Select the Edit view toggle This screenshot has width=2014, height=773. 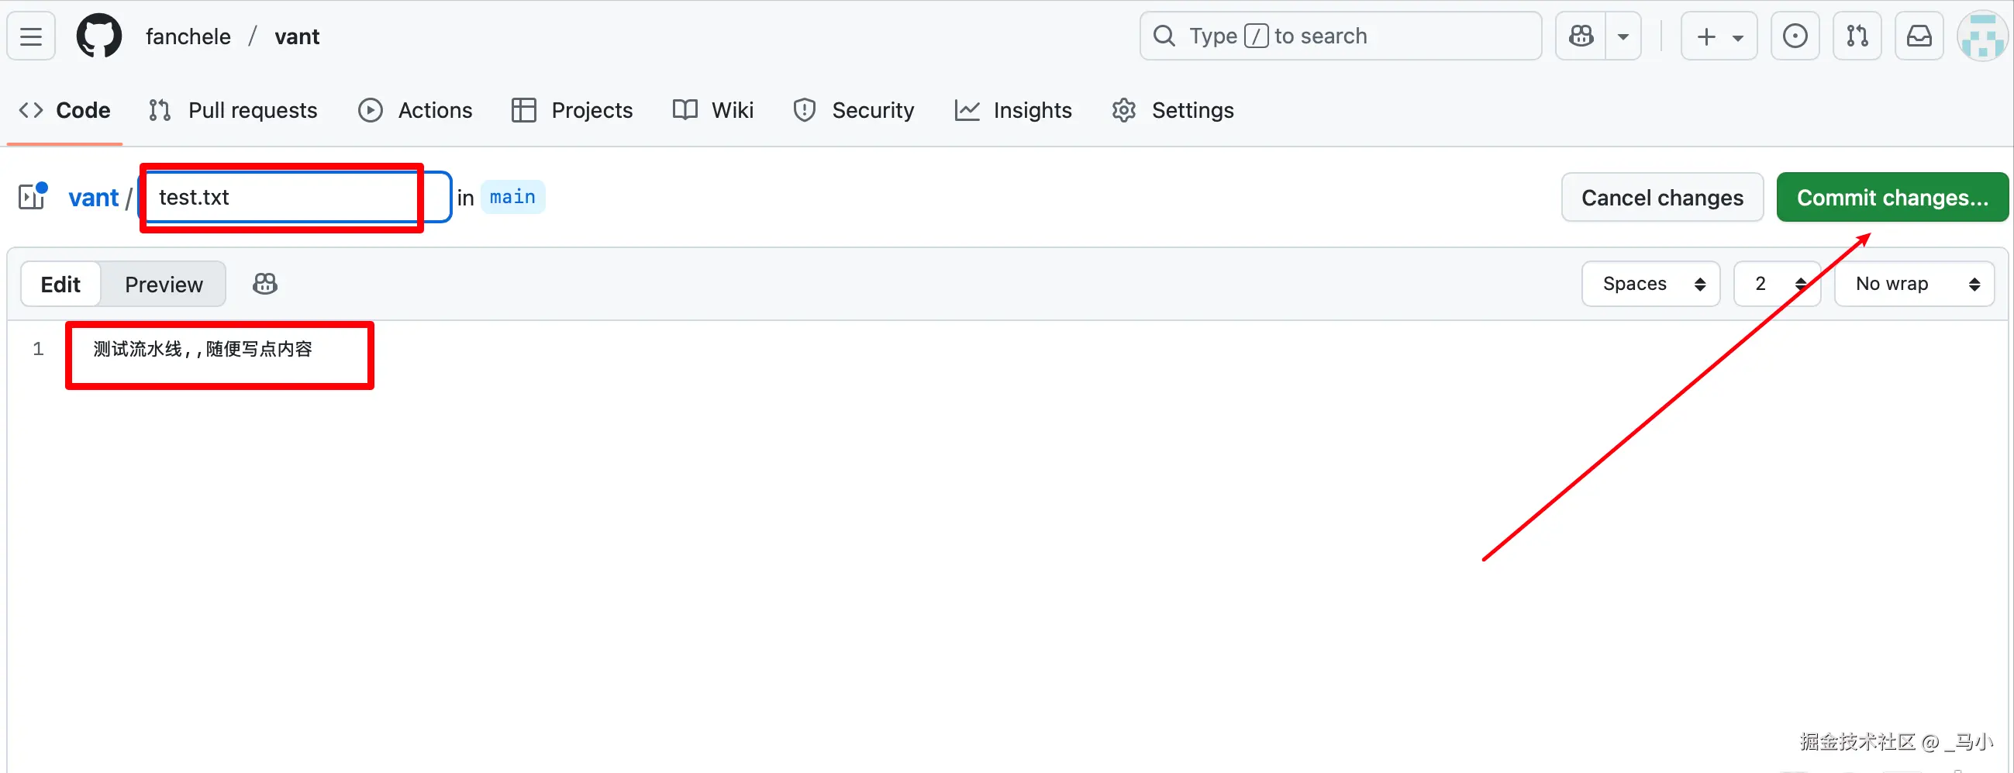pyautogui.click(x=60, y=285)
